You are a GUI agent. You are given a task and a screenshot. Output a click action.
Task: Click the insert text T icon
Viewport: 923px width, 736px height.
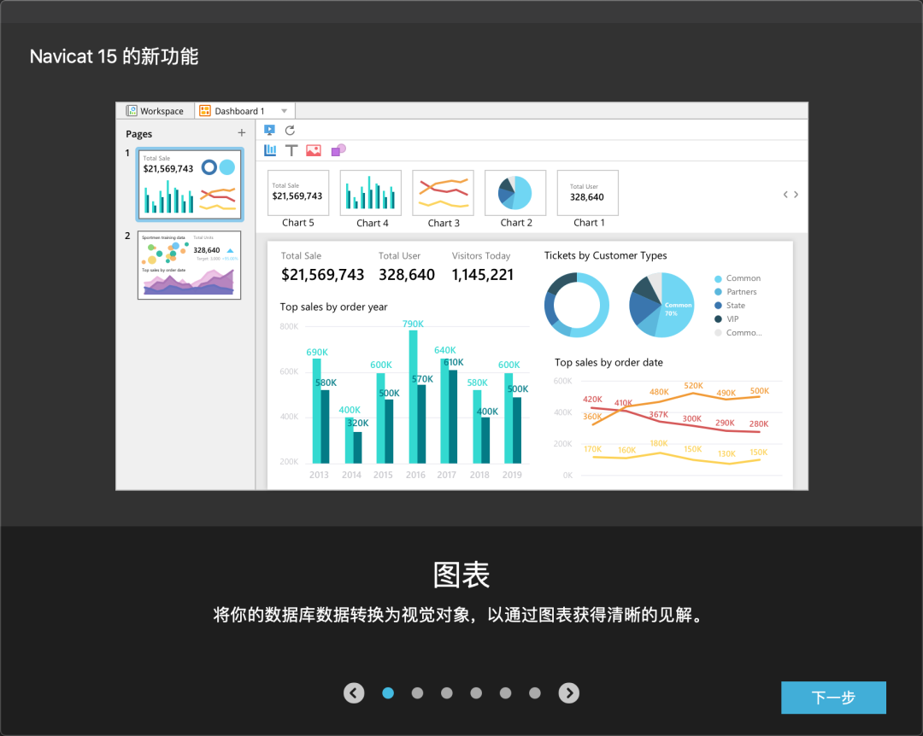point(291,150)
